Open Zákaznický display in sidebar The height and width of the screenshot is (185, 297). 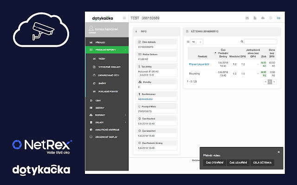coord(107,137)
